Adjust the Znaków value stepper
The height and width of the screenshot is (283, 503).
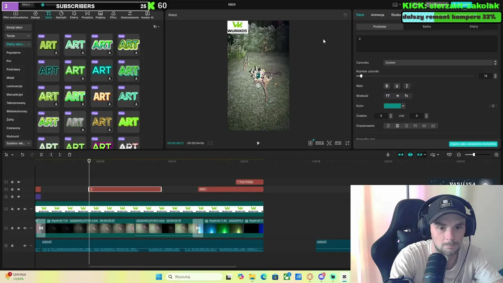click(x=391, y=116)
